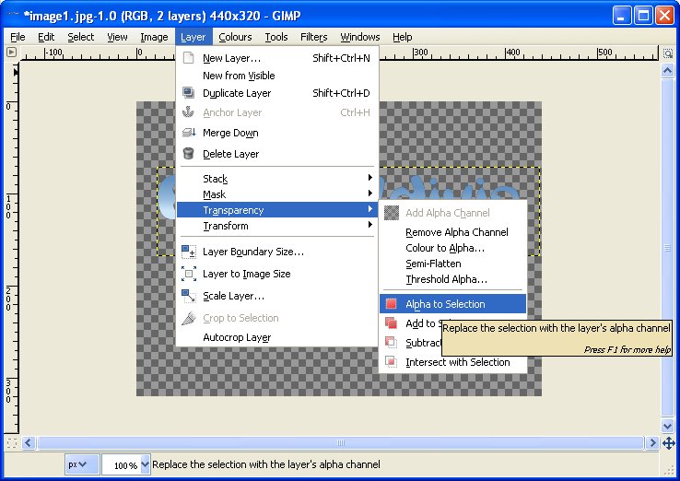Open the Filters menu
The height and width of the screenshot is (481, 680).
313,37
